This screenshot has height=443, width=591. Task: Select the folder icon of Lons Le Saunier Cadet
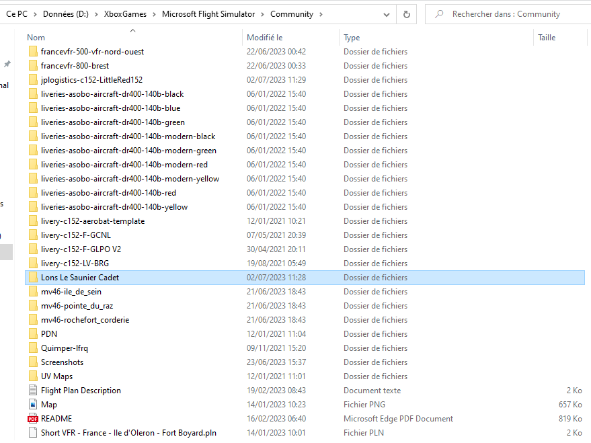33,277
